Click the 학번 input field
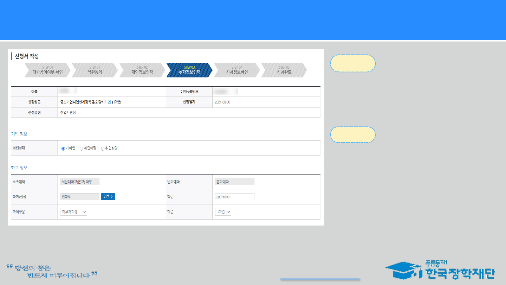Viewport: 506px width, 285px height. click(x=234, y=197)
